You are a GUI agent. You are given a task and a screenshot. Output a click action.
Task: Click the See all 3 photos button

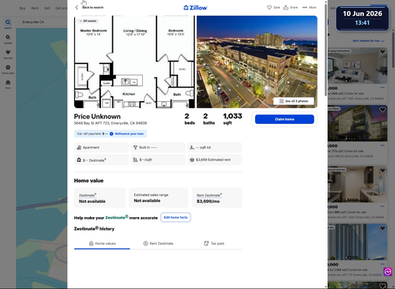tap(294, 101)
